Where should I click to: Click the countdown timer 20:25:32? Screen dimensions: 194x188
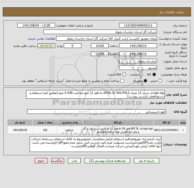(46, 46)
